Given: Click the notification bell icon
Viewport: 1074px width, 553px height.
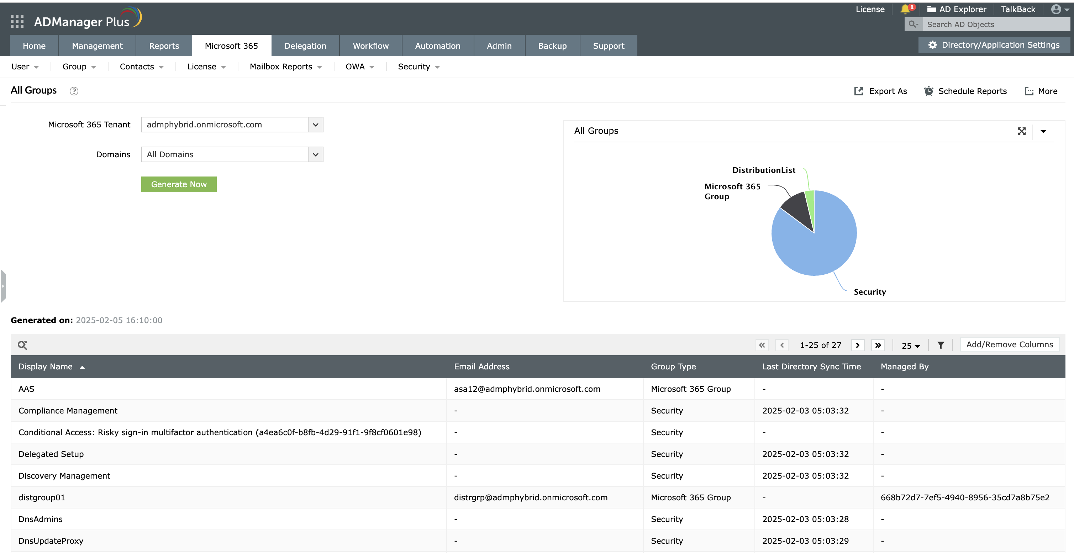Looking at the screenshot, I should point(905,9).
